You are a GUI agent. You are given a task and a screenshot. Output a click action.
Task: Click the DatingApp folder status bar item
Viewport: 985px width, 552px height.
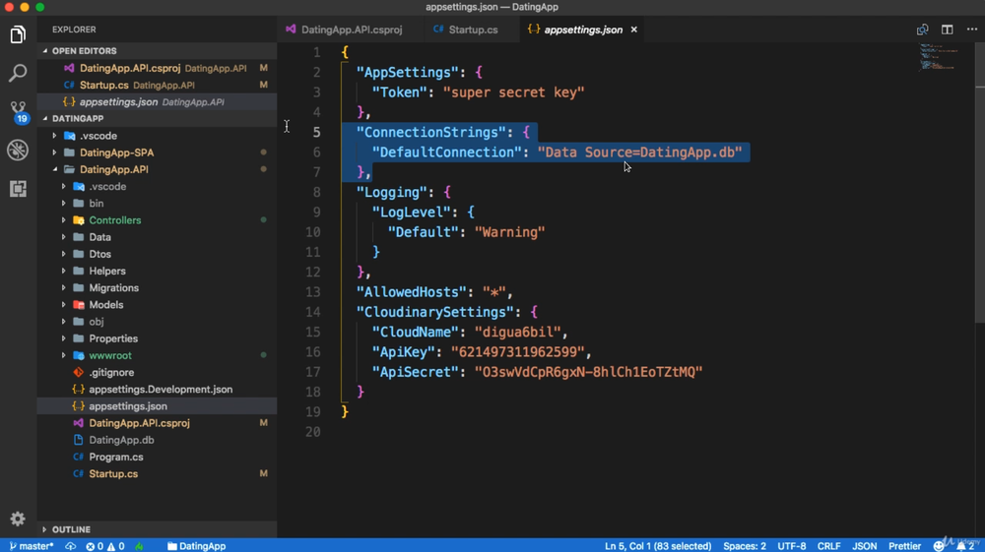pos(196,546)
